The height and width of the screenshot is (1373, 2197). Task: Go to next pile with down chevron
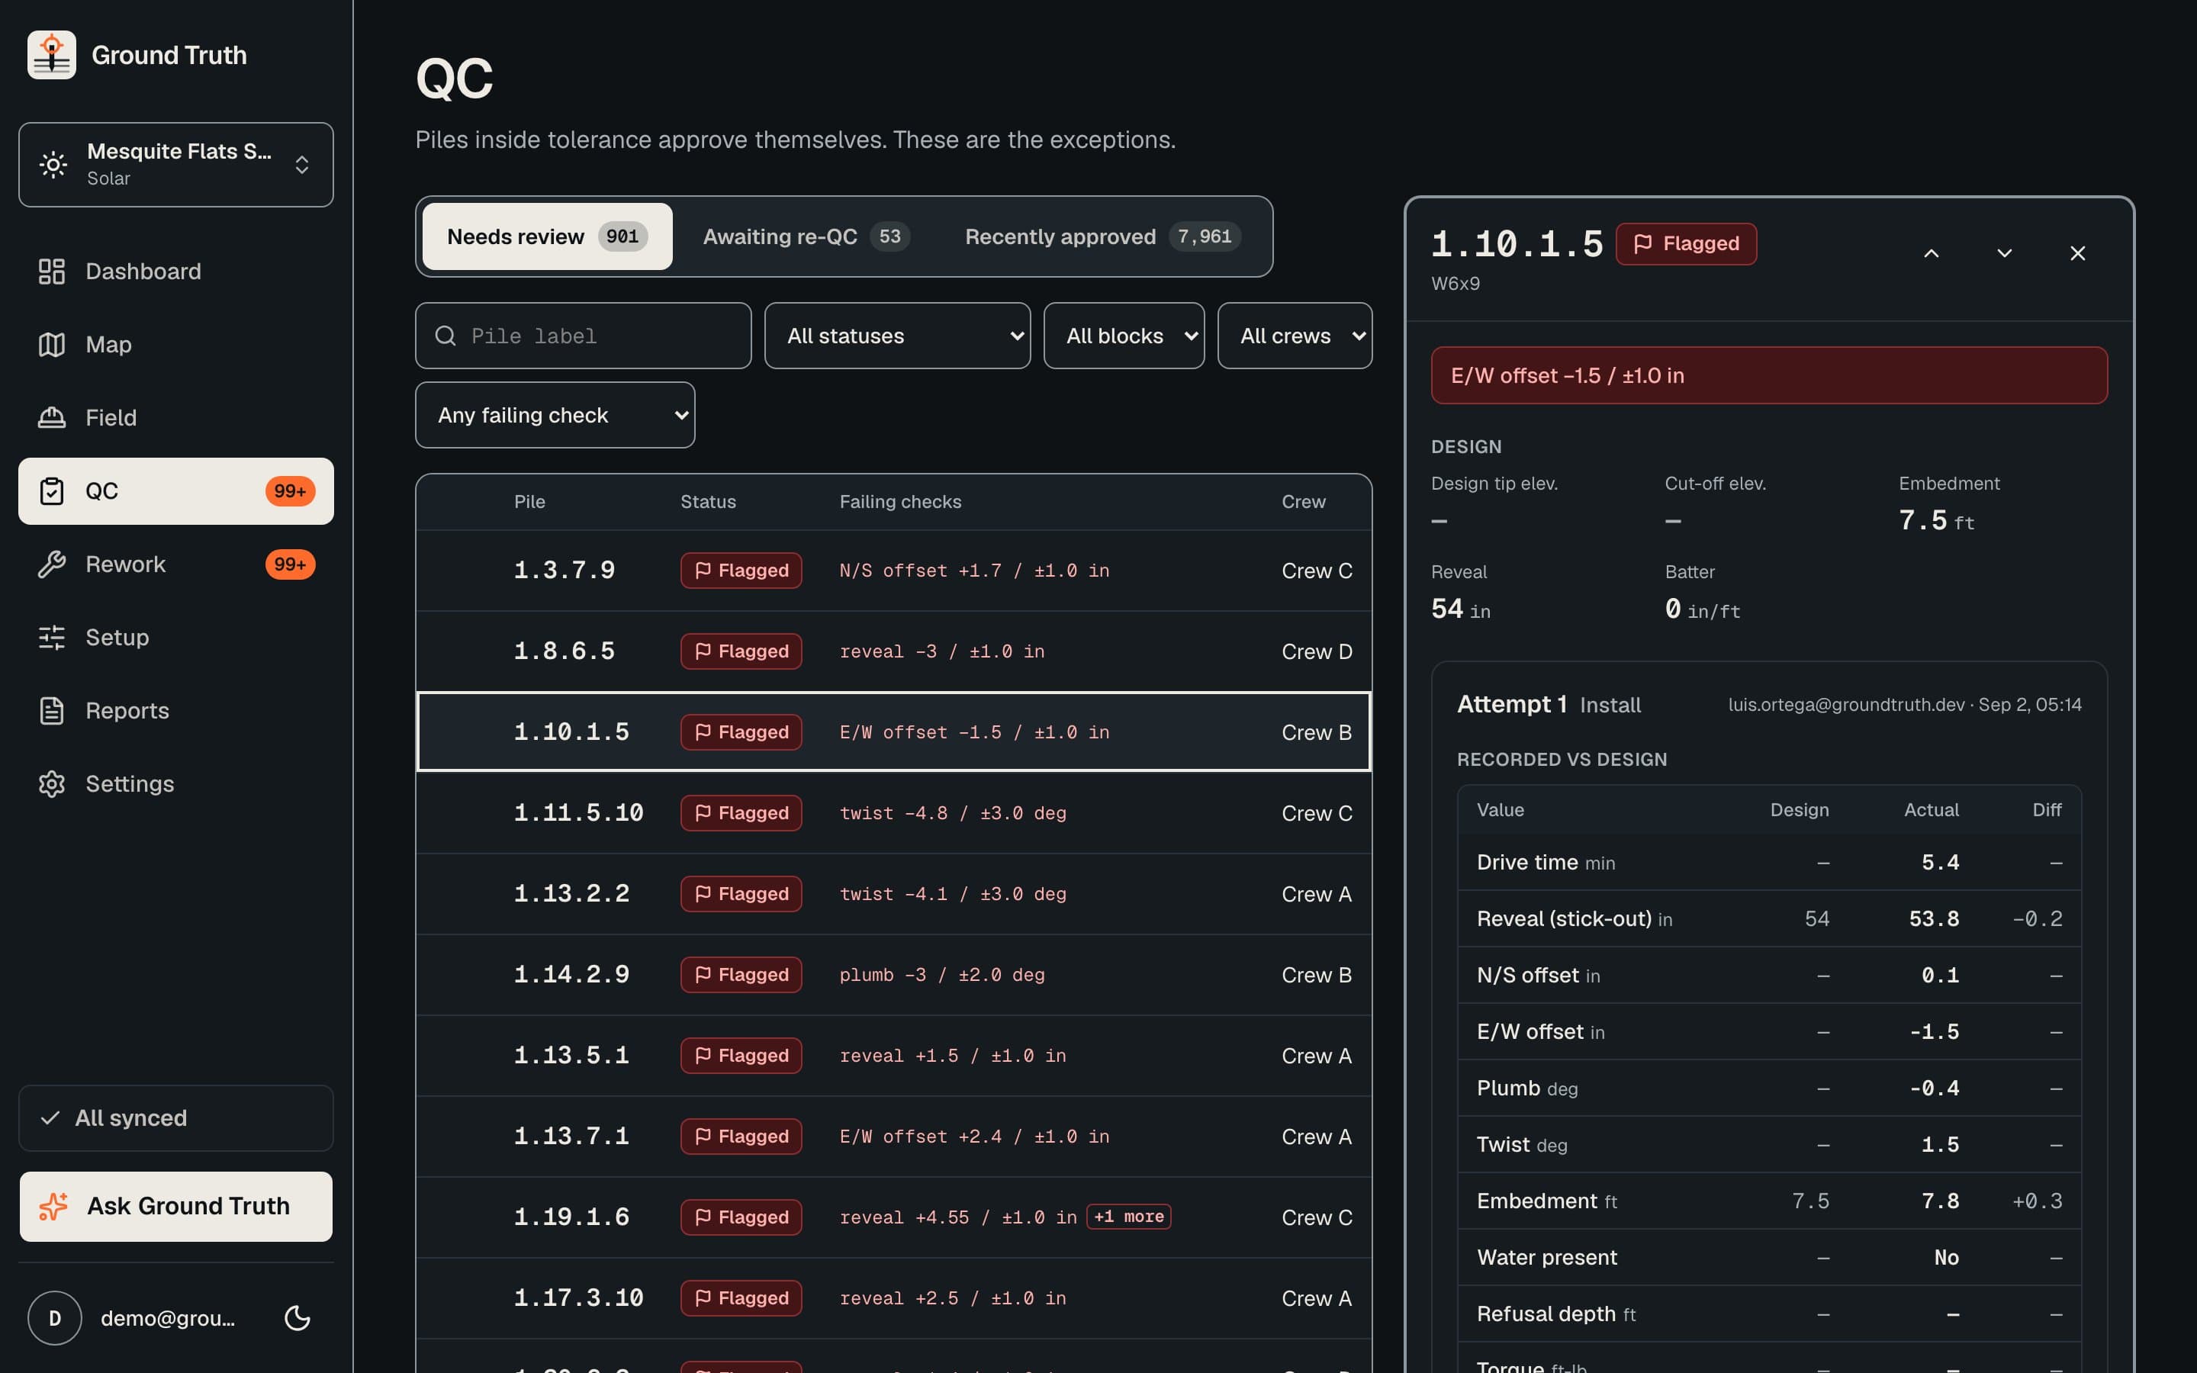coord(2005,253)
